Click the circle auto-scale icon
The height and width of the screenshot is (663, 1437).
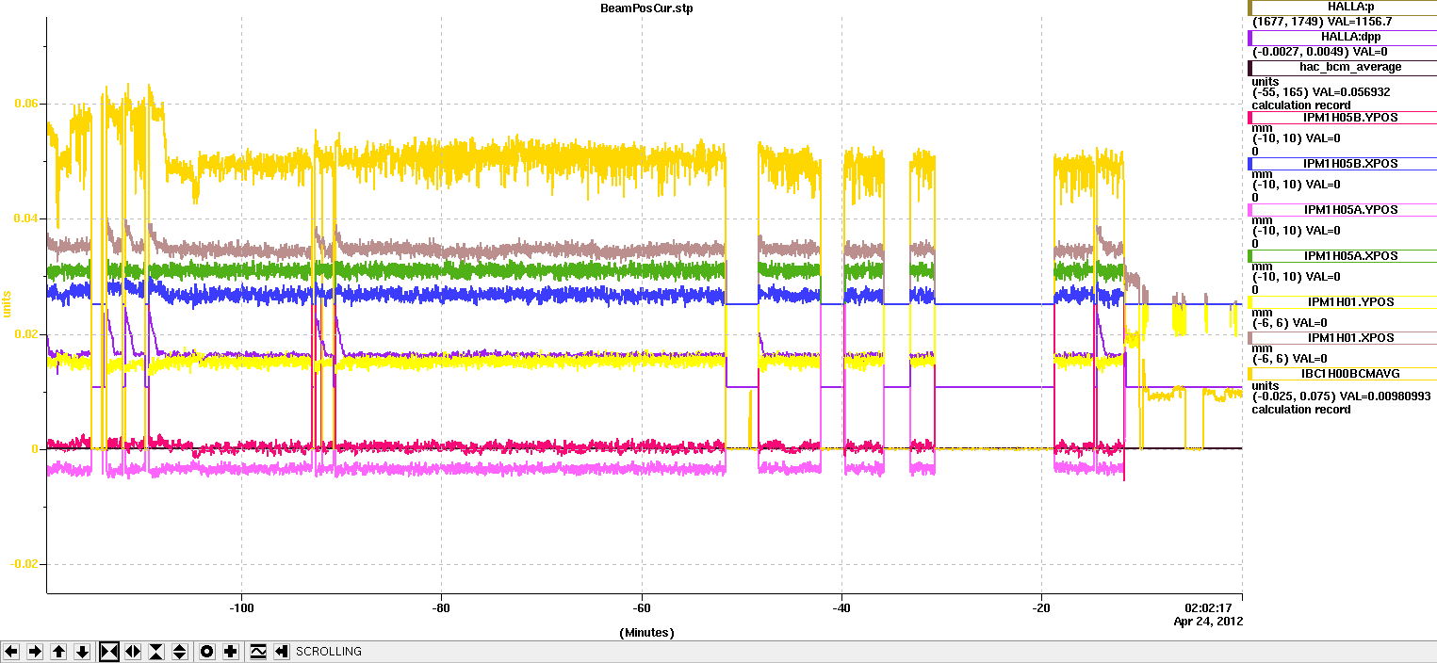[207, 652]
